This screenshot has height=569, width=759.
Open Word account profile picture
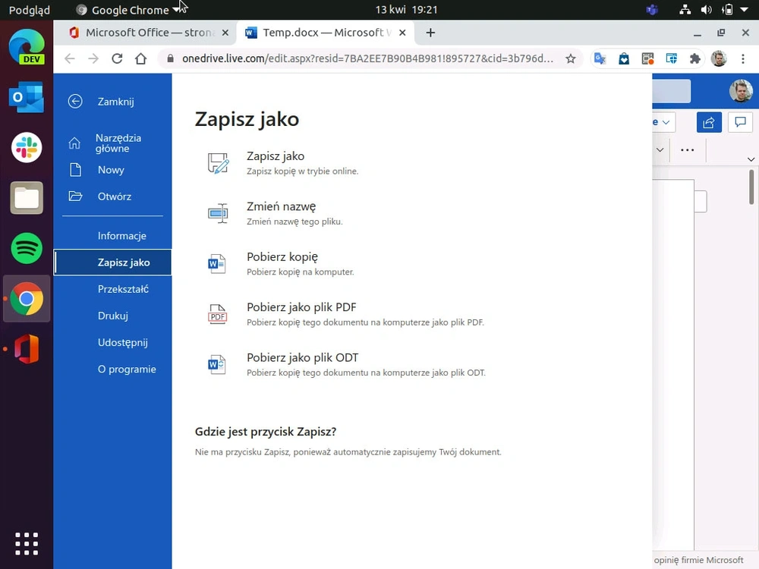(741, 90)
